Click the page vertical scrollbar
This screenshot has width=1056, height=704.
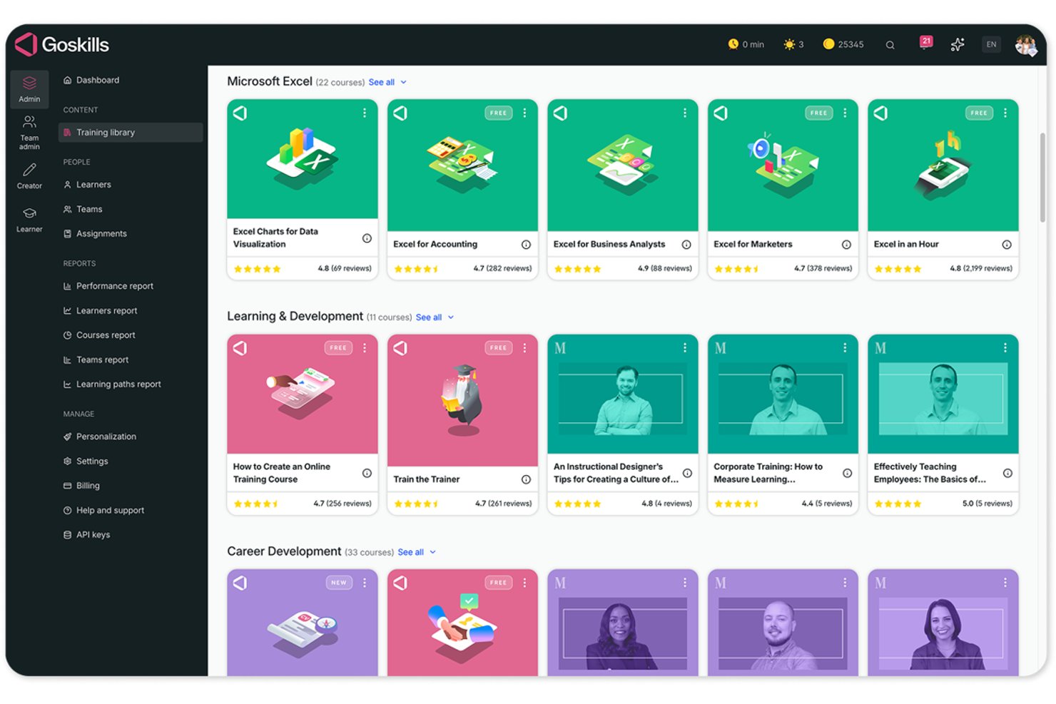click(x=1042, y=178)
